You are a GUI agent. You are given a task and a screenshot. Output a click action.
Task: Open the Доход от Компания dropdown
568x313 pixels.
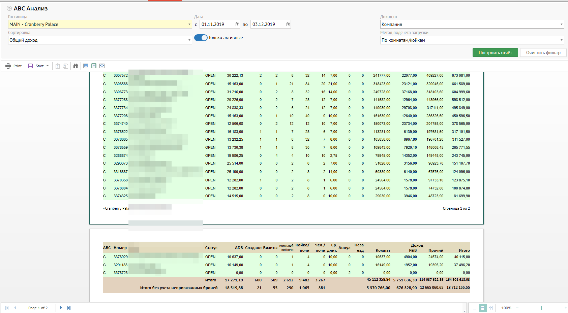click(561, 24)
